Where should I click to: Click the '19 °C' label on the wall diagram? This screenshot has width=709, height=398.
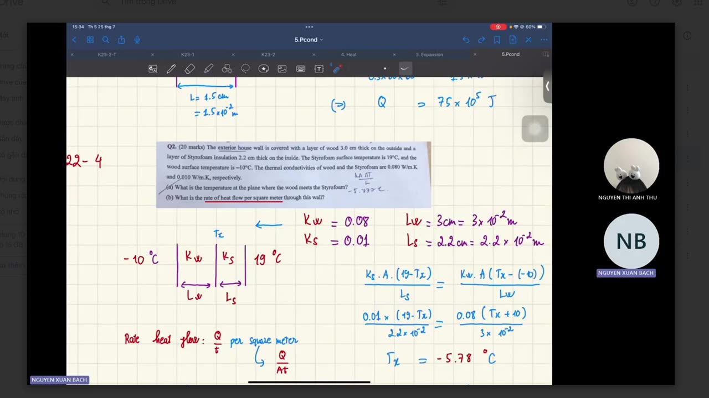click(x=268, y=258)
